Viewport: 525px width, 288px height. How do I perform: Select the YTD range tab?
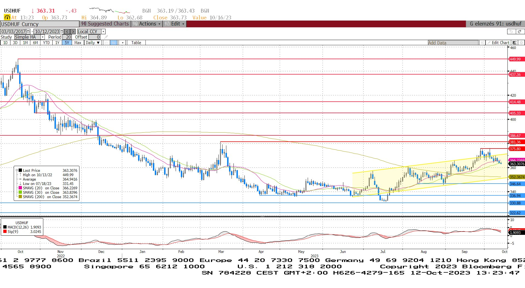[46, 43]
